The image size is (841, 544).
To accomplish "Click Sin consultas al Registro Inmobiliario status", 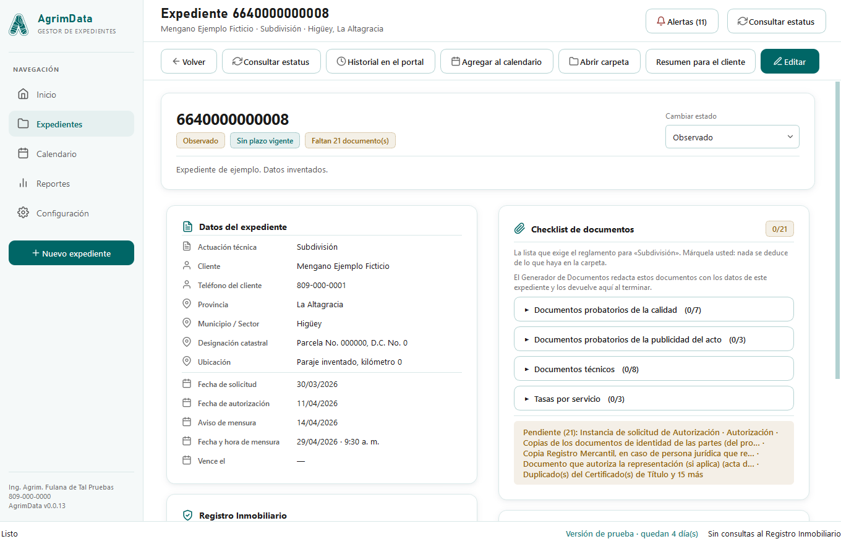I will point(774,533).
